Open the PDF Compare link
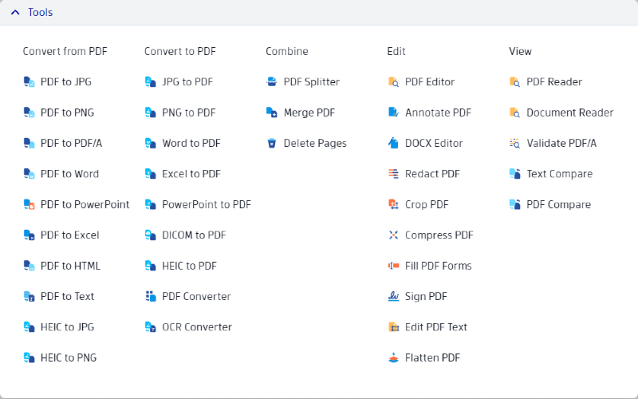This screenshot has height=399, width=638. pyautogui.click(x=559, y=204)
